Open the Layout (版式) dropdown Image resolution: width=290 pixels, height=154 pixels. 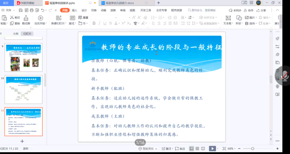coord(73,24)
